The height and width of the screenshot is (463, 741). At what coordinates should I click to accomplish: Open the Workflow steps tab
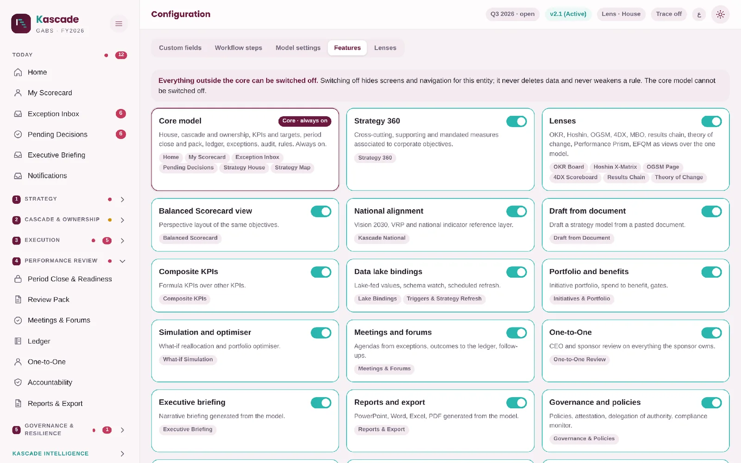pos(239,48)
